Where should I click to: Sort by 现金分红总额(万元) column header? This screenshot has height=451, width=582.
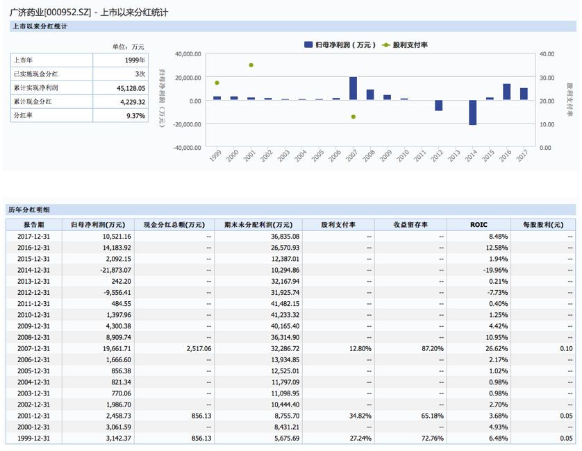[174, 225]
